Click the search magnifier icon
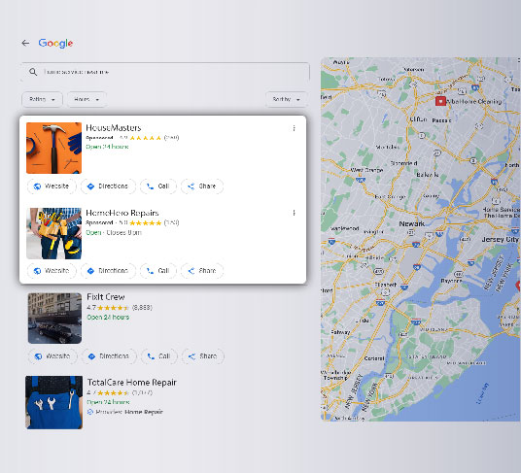521x473 pixels. coord(33,72)
